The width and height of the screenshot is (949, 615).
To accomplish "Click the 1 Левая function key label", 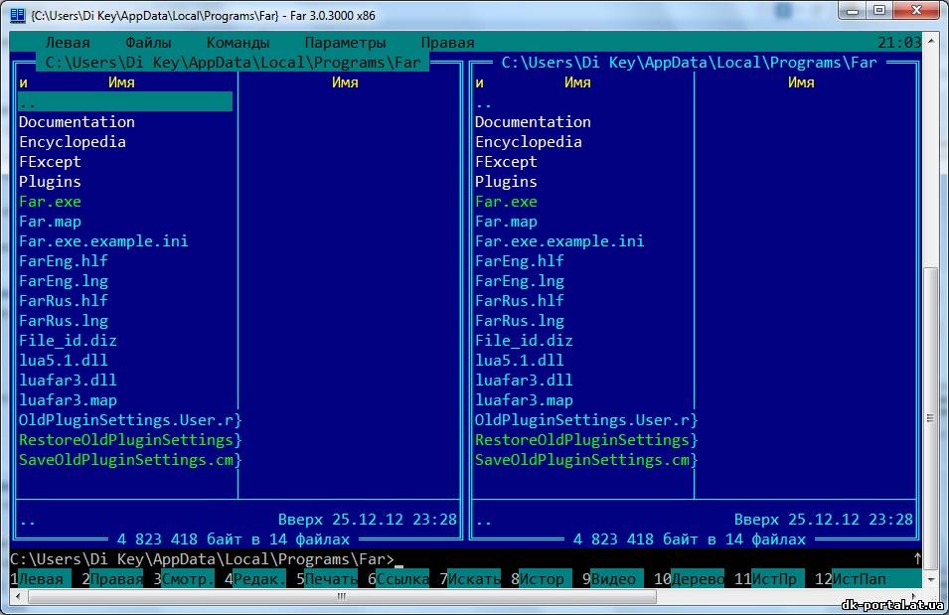I will pos(41,579).
